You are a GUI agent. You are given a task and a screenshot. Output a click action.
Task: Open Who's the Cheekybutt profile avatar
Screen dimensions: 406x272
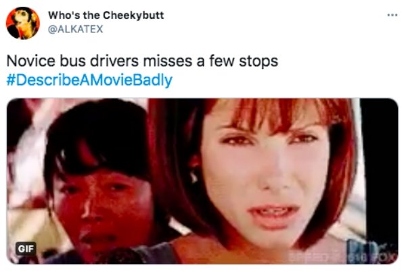23,23
